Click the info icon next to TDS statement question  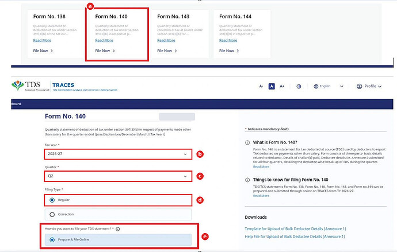point(118,229)
